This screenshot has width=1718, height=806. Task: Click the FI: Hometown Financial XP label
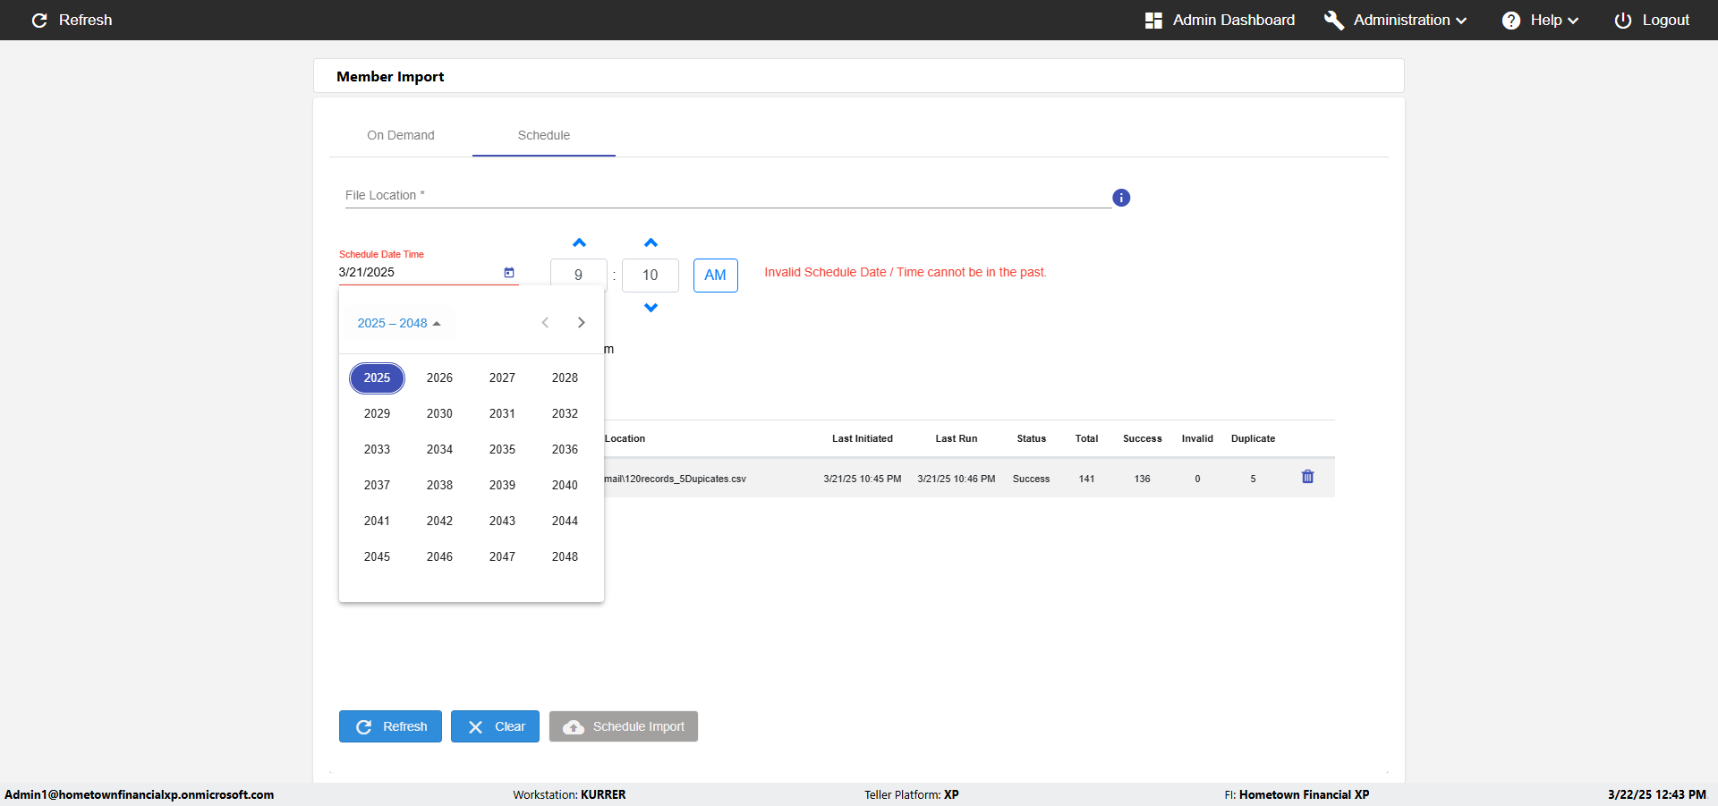[x=1297, y=794]
